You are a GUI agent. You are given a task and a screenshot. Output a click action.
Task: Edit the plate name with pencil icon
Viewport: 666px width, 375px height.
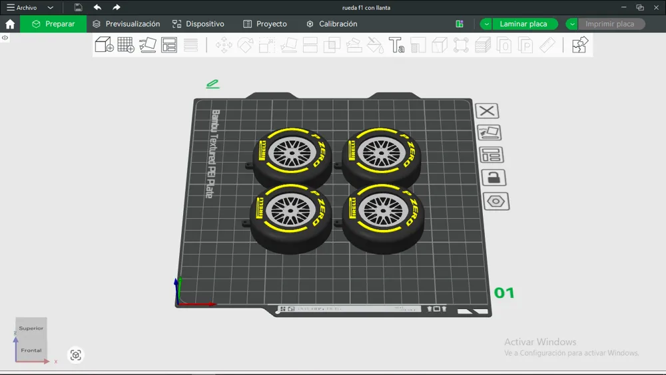click(x=212, y=84)
